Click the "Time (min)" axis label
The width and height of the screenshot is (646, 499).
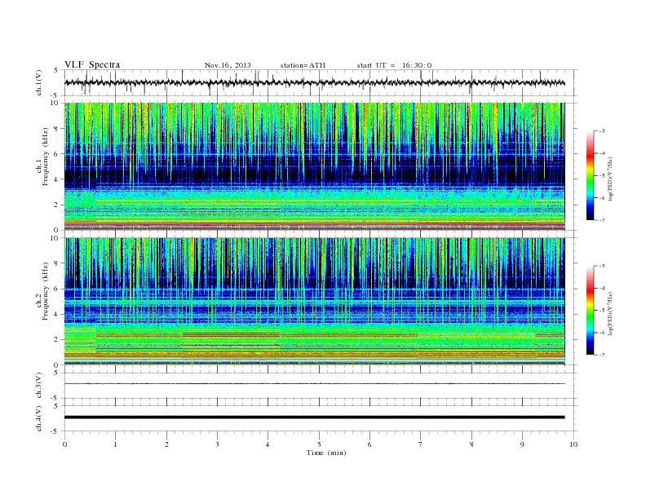tap(326, 453)
